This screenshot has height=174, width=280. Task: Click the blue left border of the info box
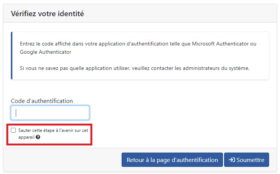pos(12,56)
